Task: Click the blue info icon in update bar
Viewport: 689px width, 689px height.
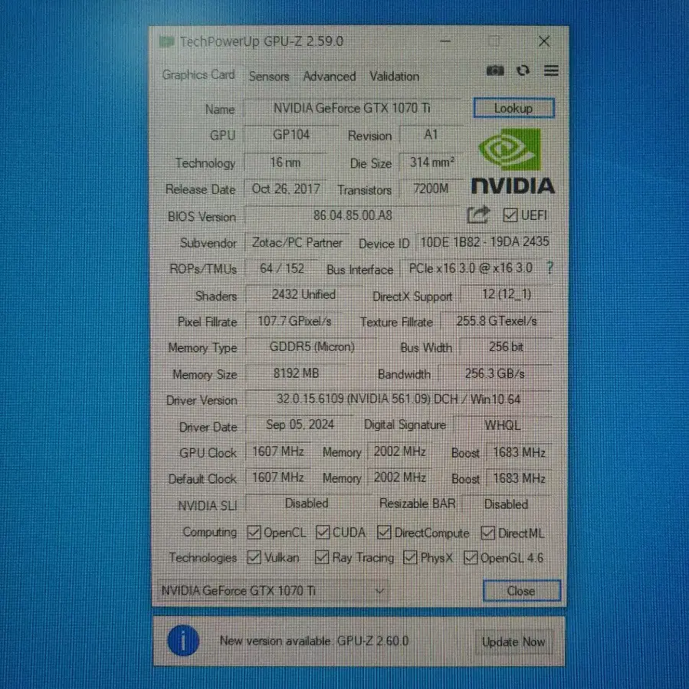Action: pyautogui.click(x=183, y=641)
